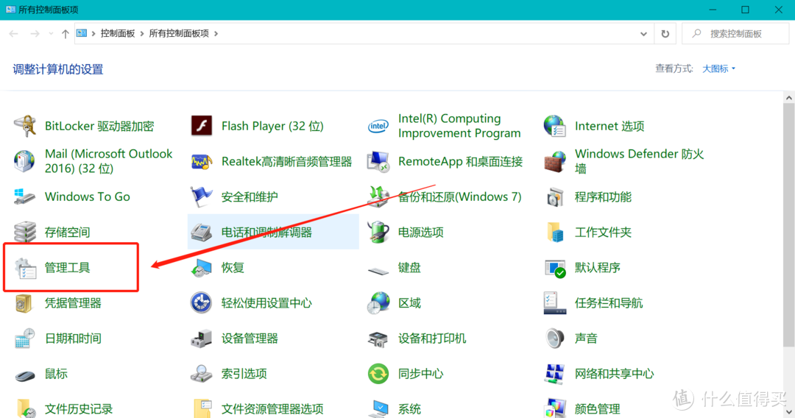Expand chevron after 控制面板 breadcrumb
This screenshot has width=795, height=418.
tap(142, 33)
